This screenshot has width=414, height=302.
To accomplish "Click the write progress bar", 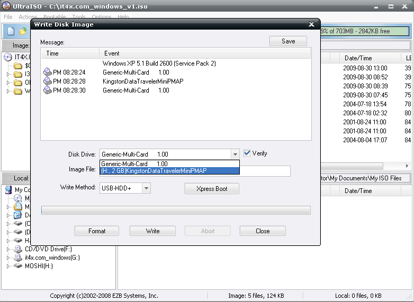I will [x=176, y=210].
